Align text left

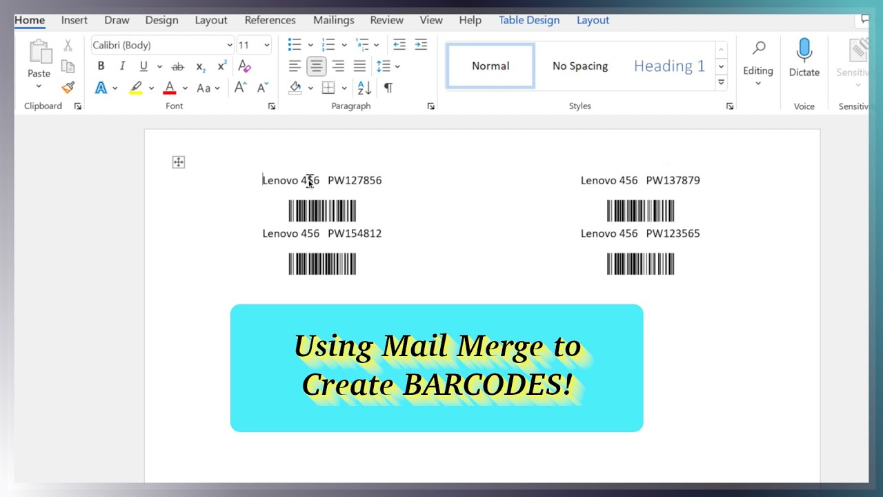[295, 66]
